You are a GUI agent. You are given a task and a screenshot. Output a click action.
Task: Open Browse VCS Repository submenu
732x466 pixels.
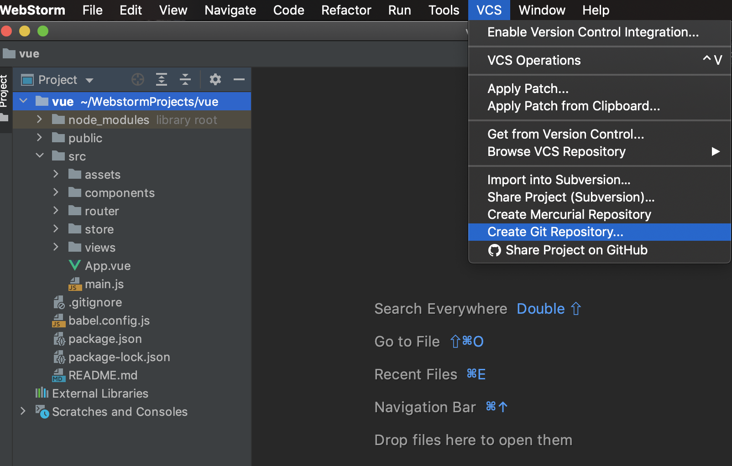(x=600, y=151)
